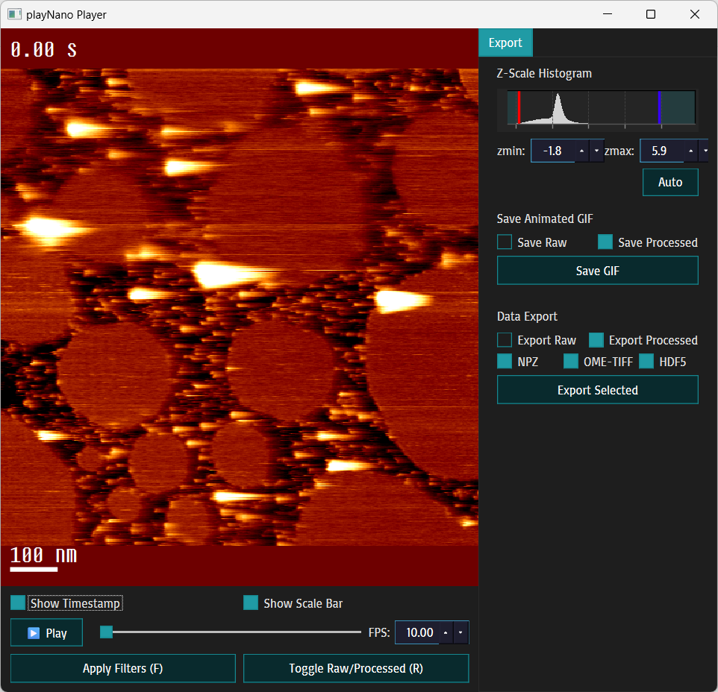718x692 pixels.
Task: Raise FPS with the up arrow
Action: click(x=446, y=632)
